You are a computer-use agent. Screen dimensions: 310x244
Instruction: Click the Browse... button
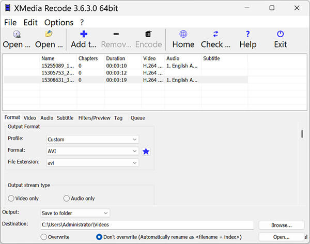282,225
